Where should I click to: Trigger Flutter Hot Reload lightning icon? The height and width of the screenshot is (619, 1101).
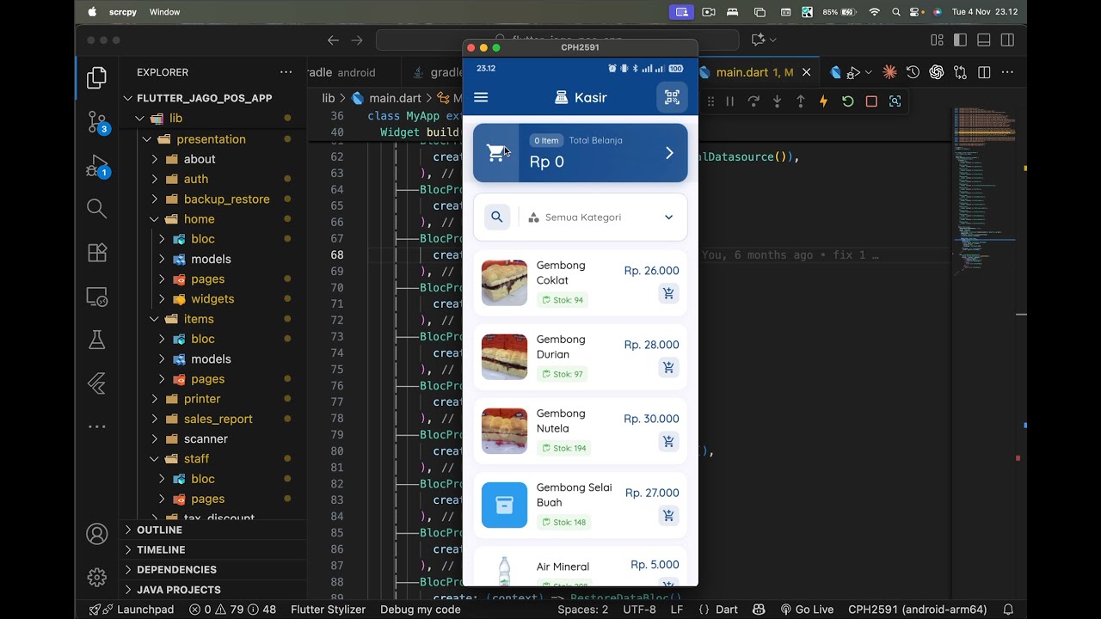[x=823, y=101]
